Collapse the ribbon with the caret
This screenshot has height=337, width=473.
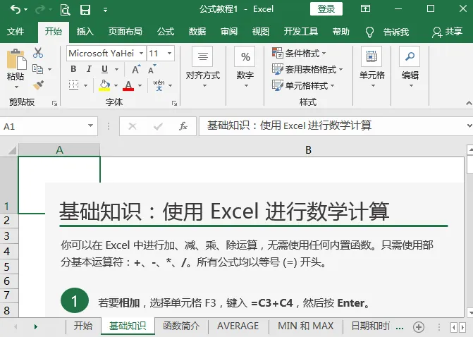click(x=469, y=104)
